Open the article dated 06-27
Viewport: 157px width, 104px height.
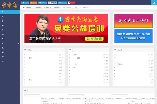[44, 64]
